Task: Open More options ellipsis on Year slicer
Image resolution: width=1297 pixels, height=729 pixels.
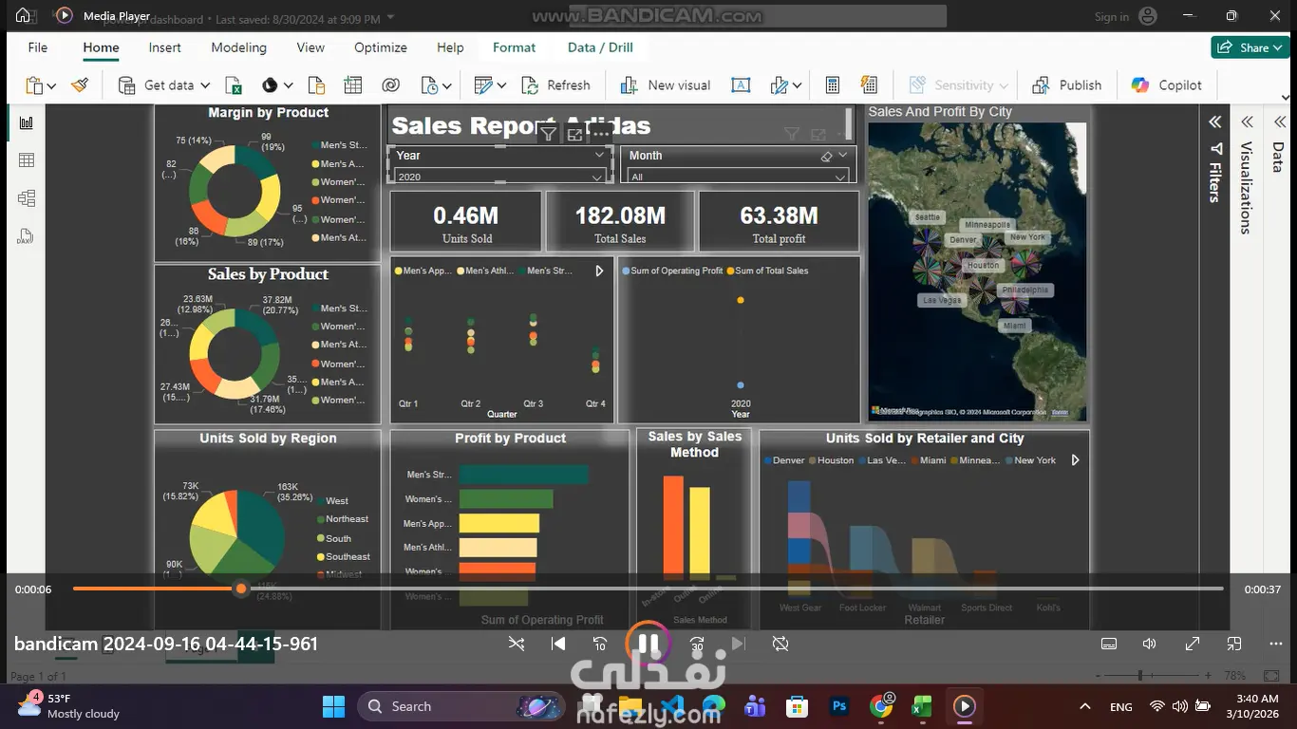Action: pos(601,134)
